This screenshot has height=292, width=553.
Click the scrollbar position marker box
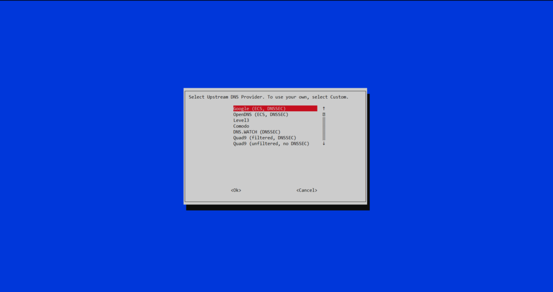pos(323,114)
